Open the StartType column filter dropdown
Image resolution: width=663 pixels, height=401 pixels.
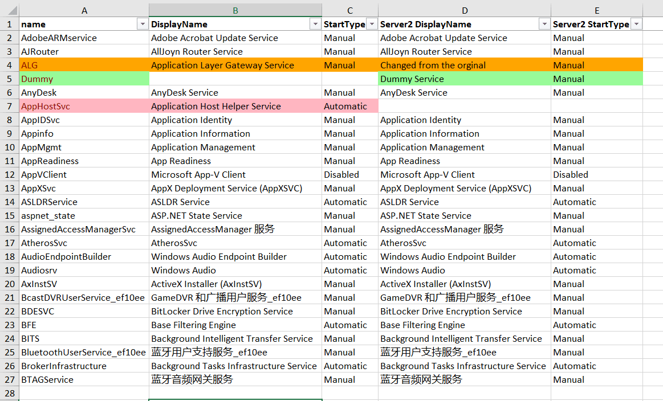(x=372, y=24)
